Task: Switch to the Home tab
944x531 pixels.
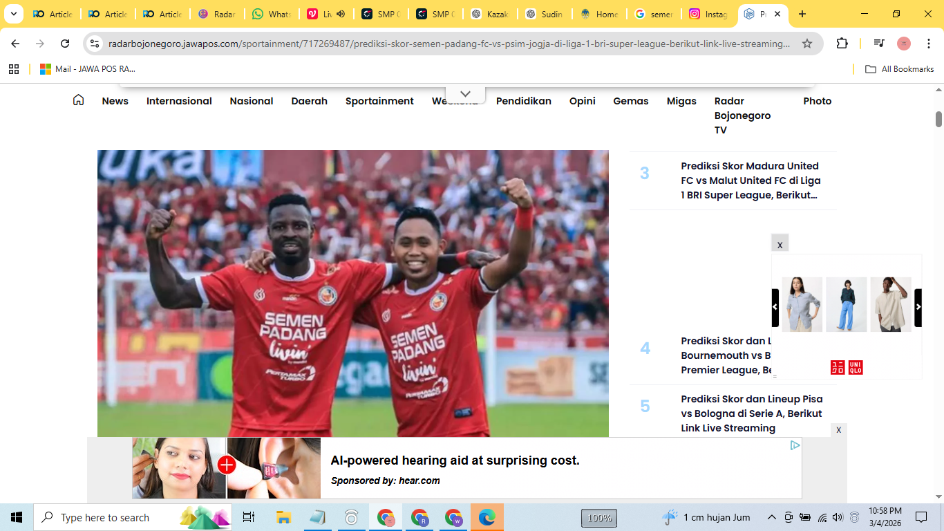Action: click(x=599, y=14)
